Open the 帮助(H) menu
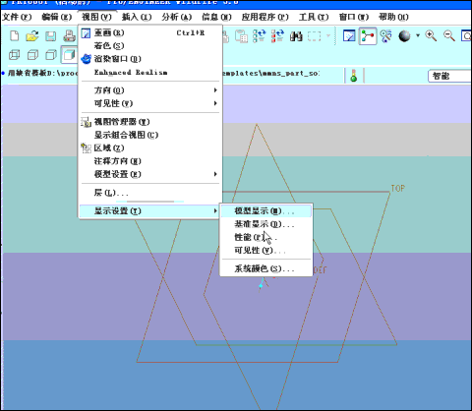This screenshot has height=411, width=472. click(x=393, y=17)
